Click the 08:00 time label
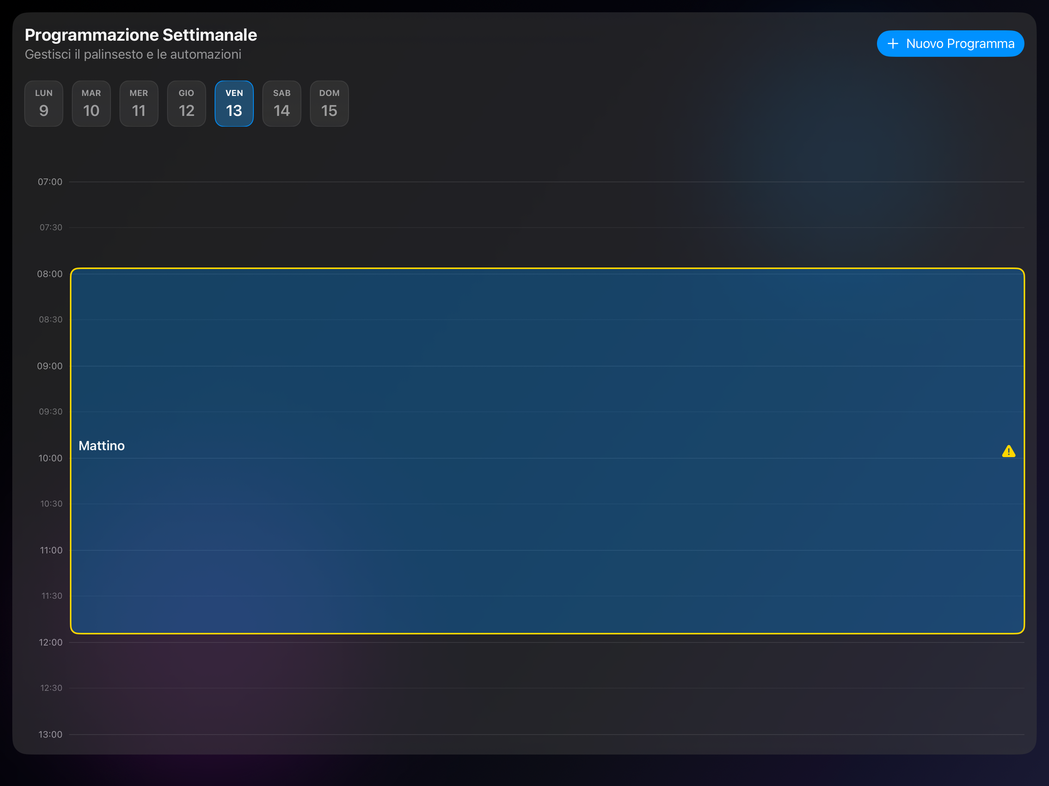The height and width of the screenshot is (786, 1049). point(50,274)
